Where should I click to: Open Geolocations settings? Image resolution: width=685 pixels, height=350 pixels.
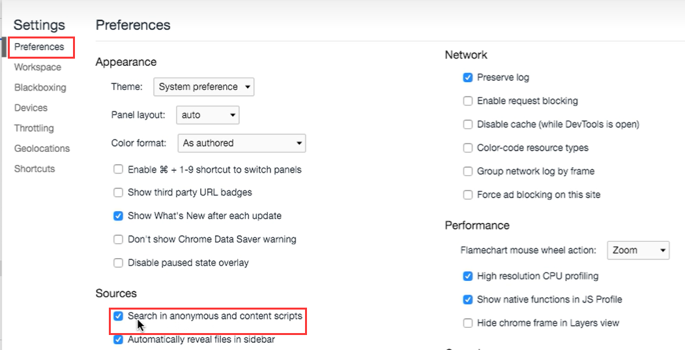point(42,149)
